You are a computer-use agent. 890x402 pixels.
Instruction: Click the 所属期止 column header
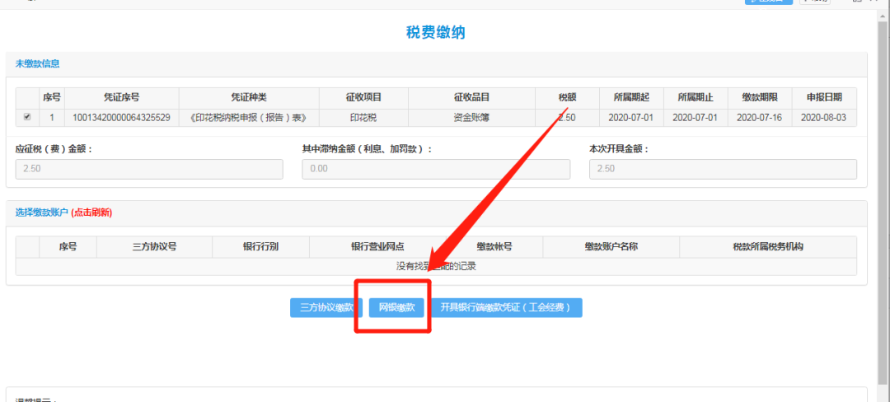(696, 97)
